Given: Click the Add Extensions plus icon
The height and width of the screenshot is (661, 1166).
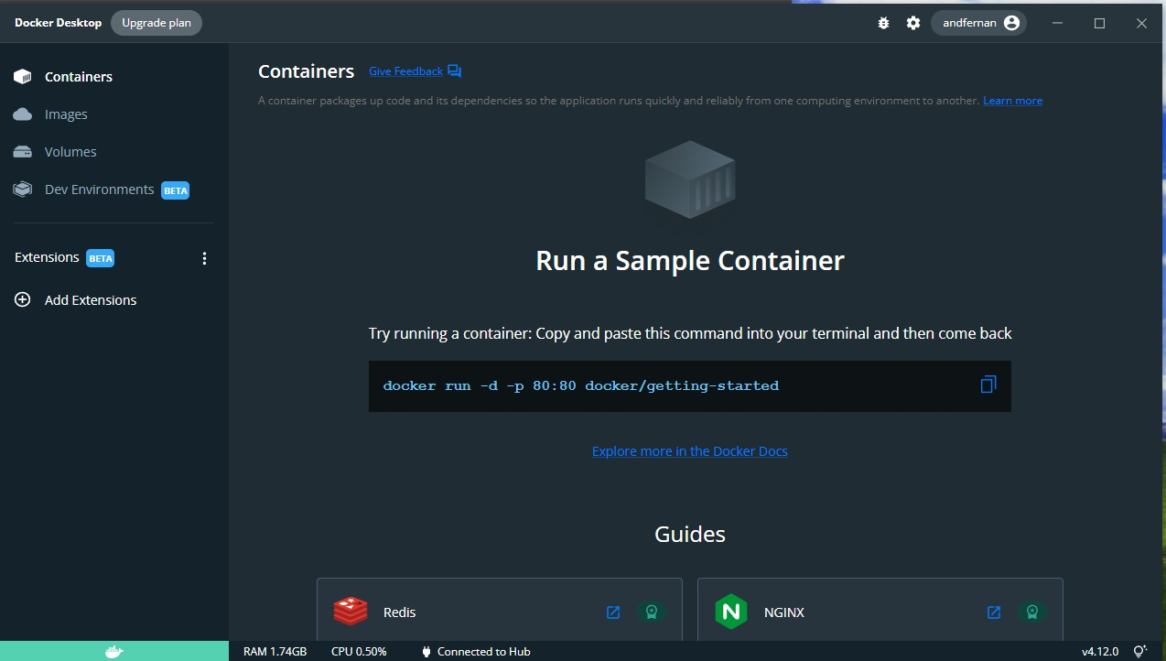Looking at the screenshot, I should coord(23,299).
